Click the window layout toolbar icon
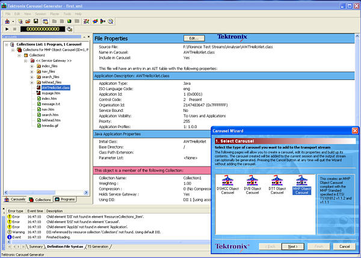The image size is (361, 258). [x=45, y=22]
